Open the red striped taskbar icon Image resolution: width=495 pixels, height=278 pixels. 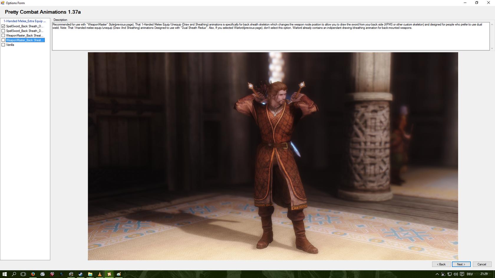[52, 274]
